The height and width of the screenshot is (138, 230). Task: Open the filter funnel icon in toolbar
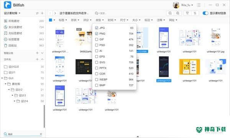coord(187,13)
